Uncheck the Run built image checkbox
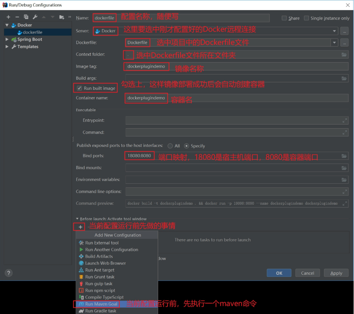 (x=78, y=88)
